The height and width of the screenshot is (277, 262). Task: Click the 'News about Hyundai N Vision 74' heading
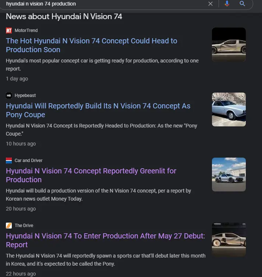pos(64,17)
